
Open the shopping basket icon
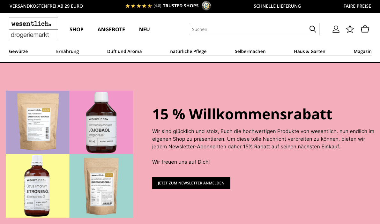tap(365, 29)
